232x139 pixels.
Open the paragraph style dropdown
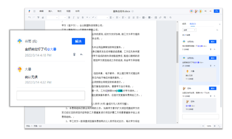103,18
